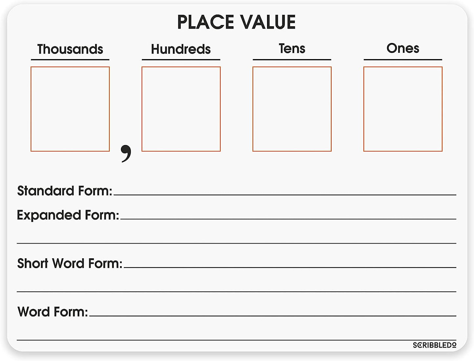Click the Scribbledo brand logo
Image resolution: width=474 pixels, height=361 pixels.
434,345
